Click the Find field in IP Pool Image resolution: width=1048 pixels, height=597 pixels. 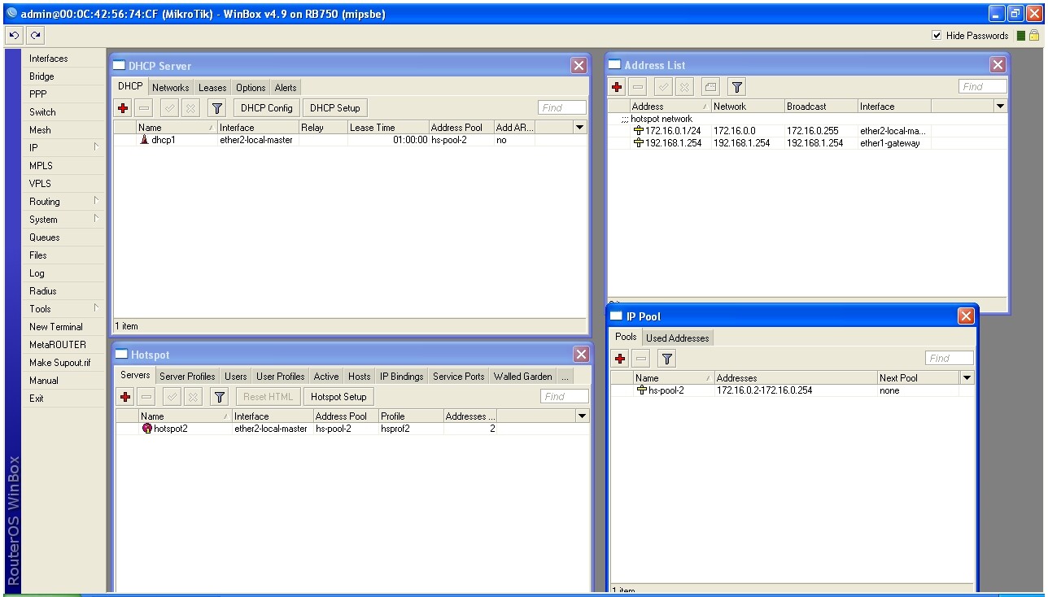(950, 358)
